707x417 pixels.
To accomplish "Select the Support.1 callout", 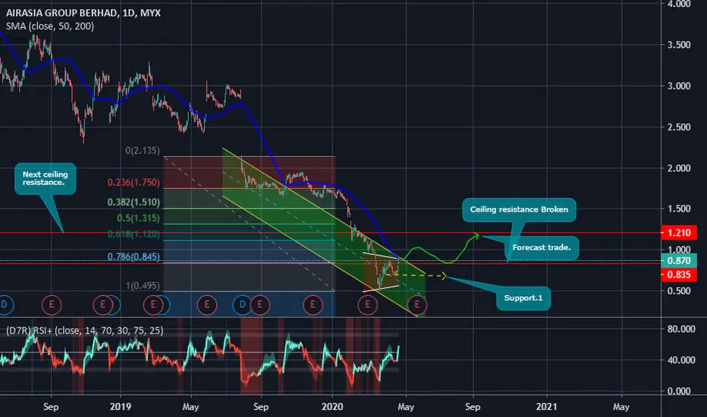I will coord(523,298).
